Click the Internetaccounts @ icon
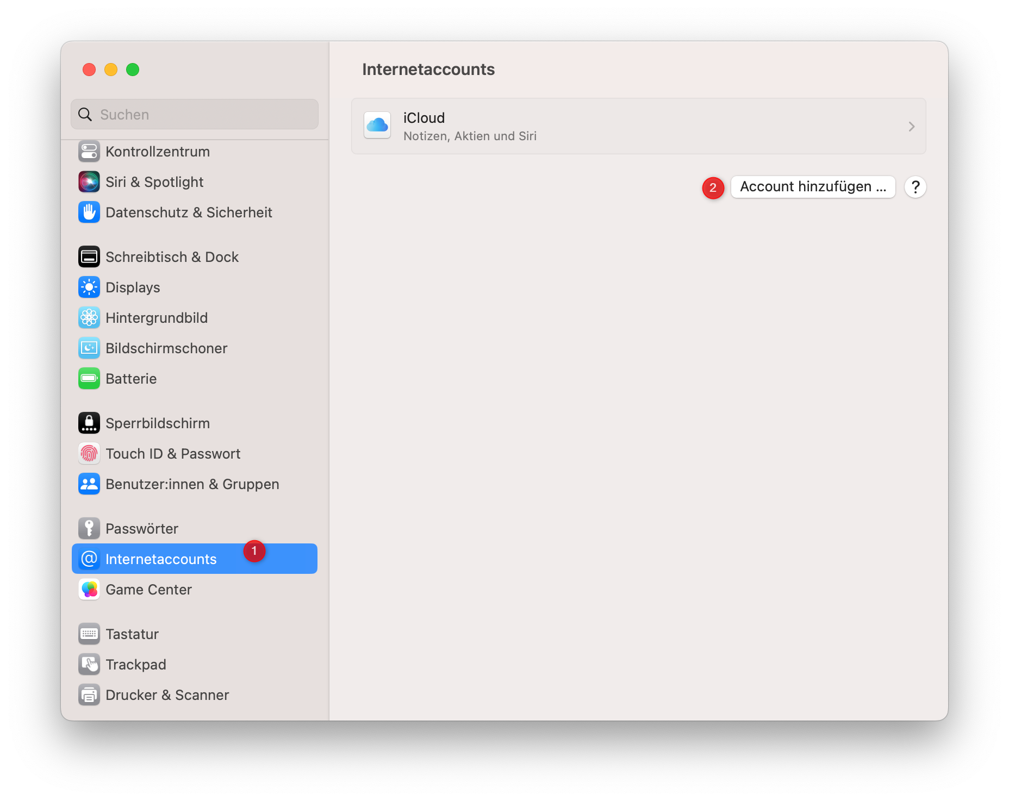The height and width of the screenshot is (801, 1009). pos(89,559)
